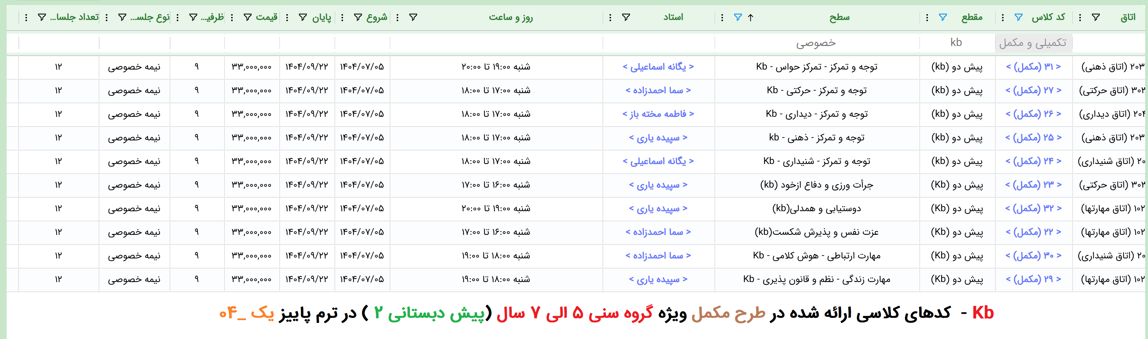Click the خصوصی filter field under سطح

click(x=816, y=43)
